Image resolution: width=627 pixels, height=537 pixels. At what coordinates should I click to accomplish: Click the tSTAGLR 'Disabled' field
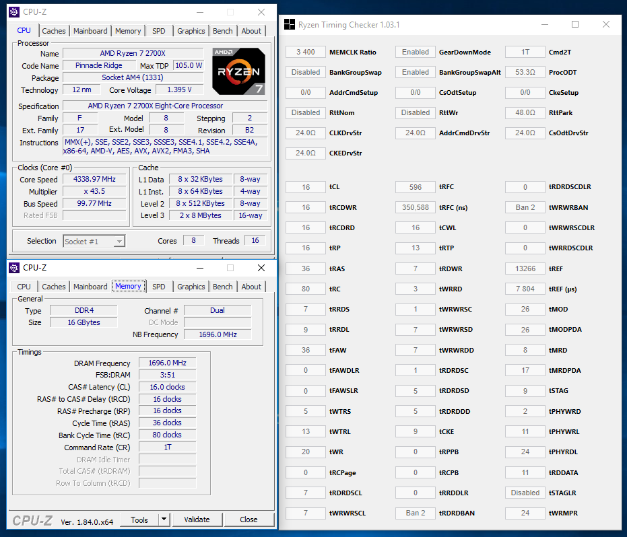[x=525, y=493]
